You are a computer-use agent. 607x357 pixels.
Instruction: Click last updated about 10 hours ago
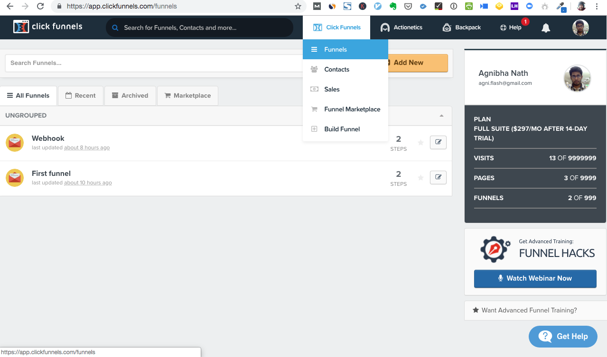[x=72, y=183]
